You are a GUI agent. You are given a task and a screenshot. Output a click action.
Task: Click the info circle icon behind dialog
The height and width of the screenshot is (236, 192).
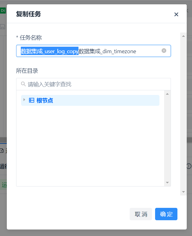189,166
